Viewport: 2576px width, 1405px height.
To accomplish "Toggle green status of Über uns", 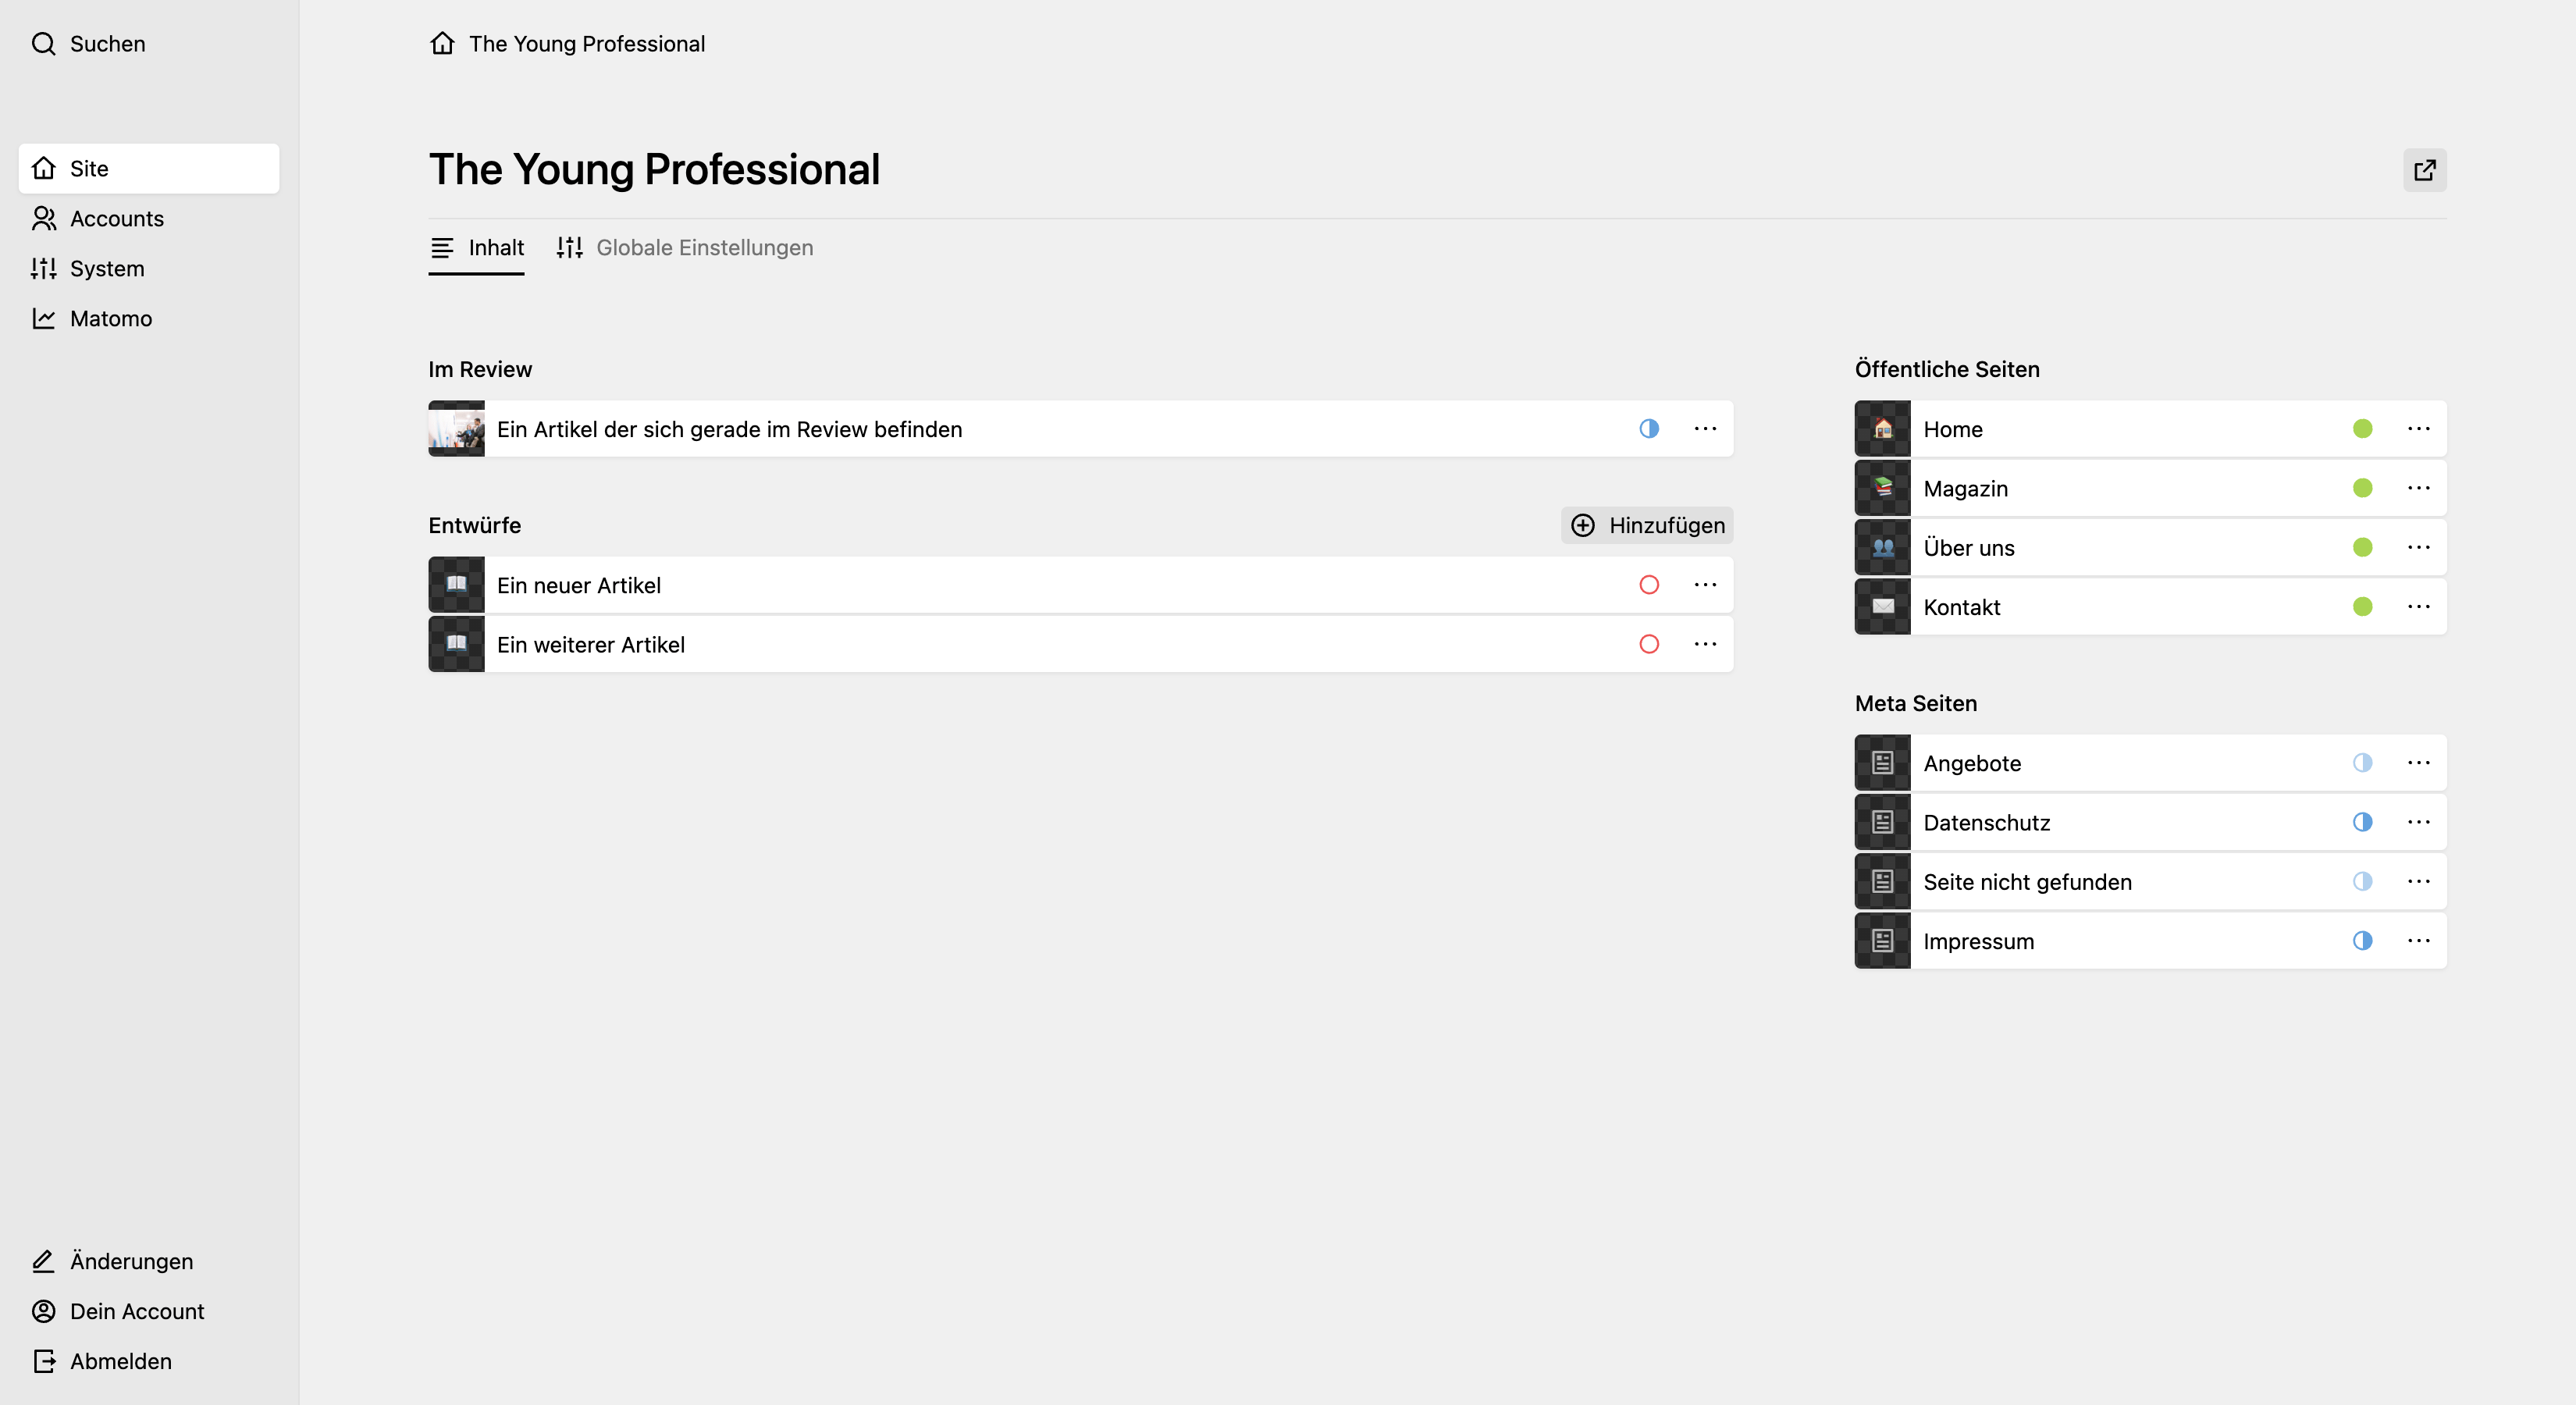I will pyautogui.click(x=2363, y=547).
